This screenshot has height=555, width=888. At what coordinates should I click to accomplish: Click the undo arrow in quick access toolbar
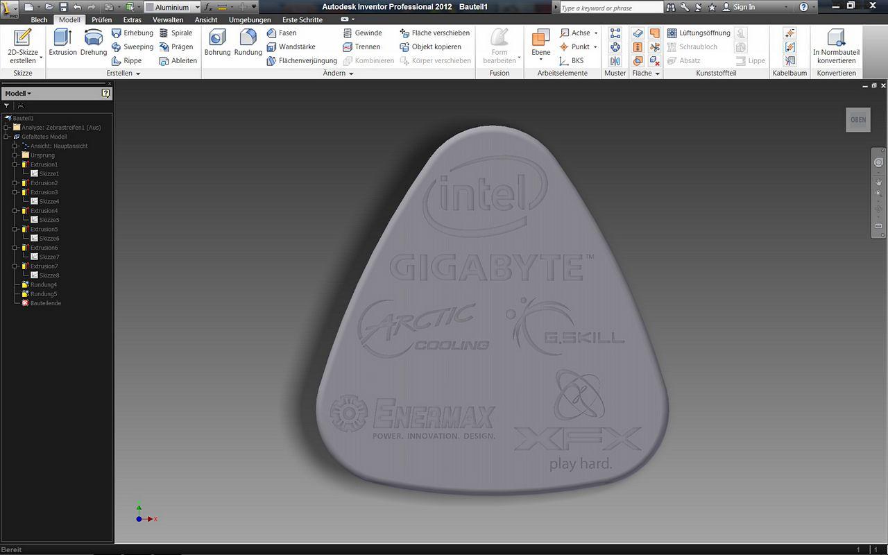click(77, 7)
